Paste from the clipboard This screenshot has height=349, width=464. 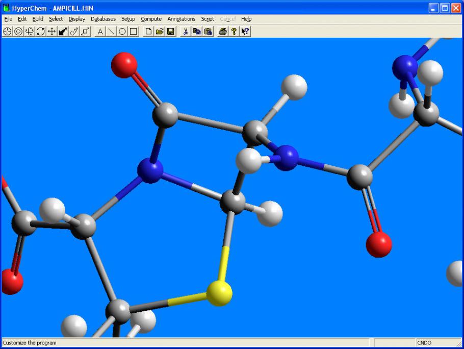pyautogui.click(x=208, y=31)
